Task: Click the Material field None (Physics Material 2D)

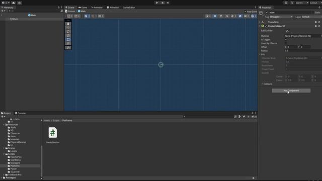Action: (x=302, y=36)
